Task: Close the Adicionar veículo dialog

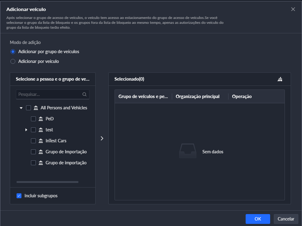Action: click(x=293, y=9)
